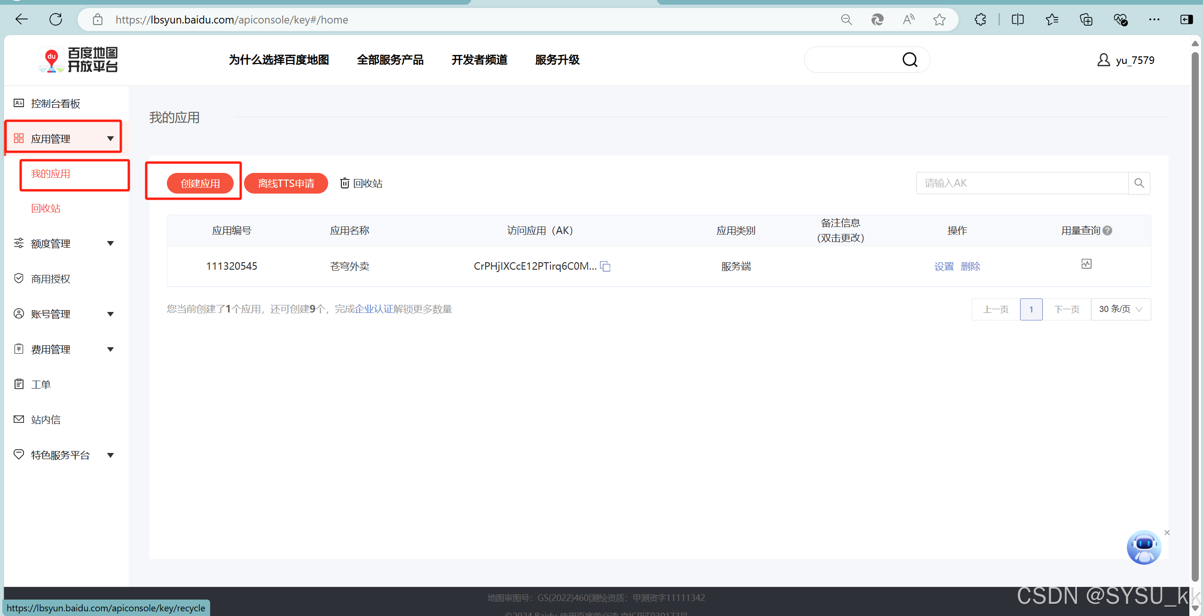Image resolution: width=1203 pixels, height=616 pixels.
Task: Click 设置 for the 苍穹外卖 application
Action: click(944, 266)
